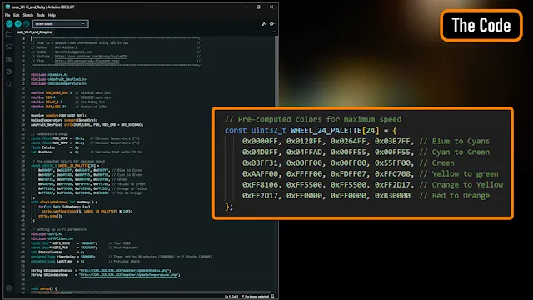The height and width of the screenshot is (300, 533).
Task: Click the No board selected status
Action: [x=256, y=297]
